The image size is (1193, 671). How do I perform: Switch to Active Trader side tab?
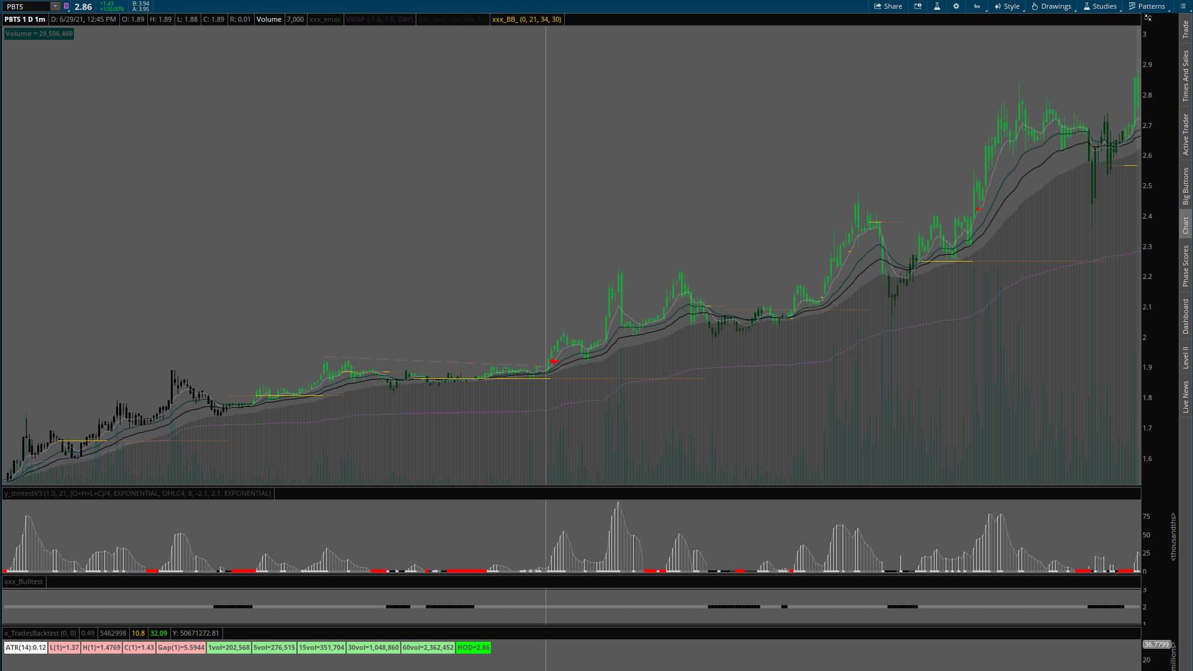[1186, 134]
